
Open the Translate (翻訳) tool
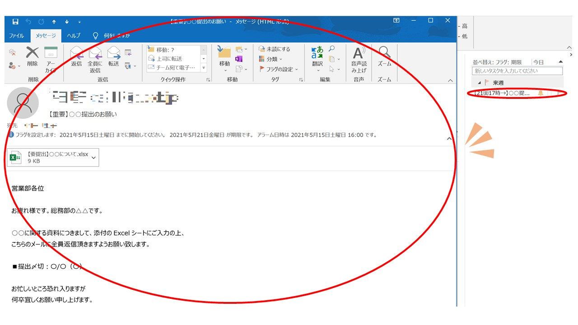317,54
